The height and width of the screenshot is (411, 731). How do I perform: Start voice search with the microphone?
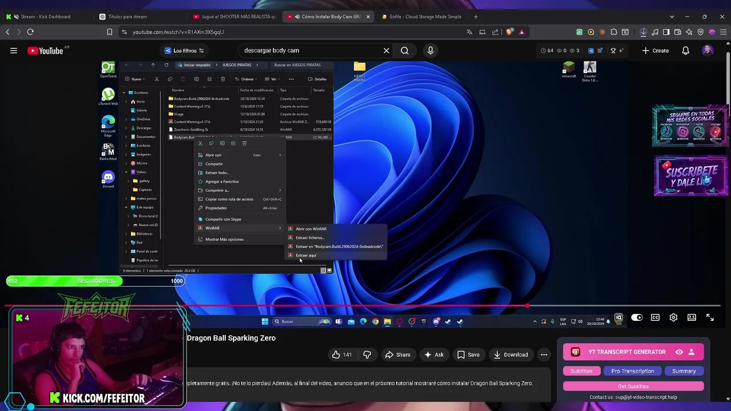point(431,51)
